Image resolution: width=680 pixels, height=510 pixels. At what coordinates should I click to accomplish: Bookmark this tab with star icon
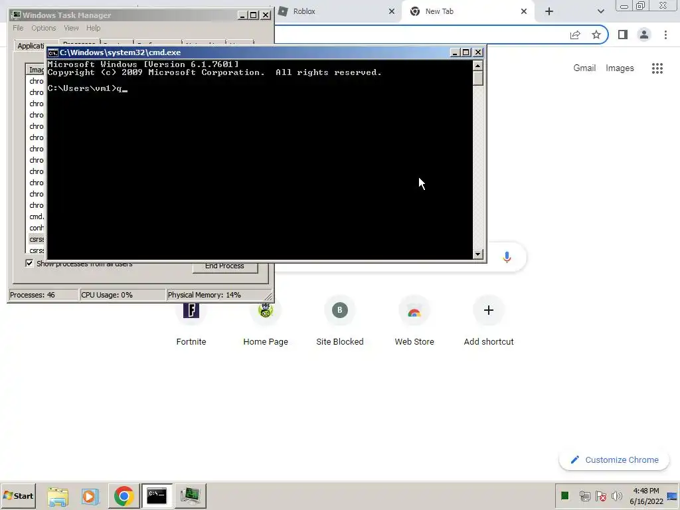596,35
